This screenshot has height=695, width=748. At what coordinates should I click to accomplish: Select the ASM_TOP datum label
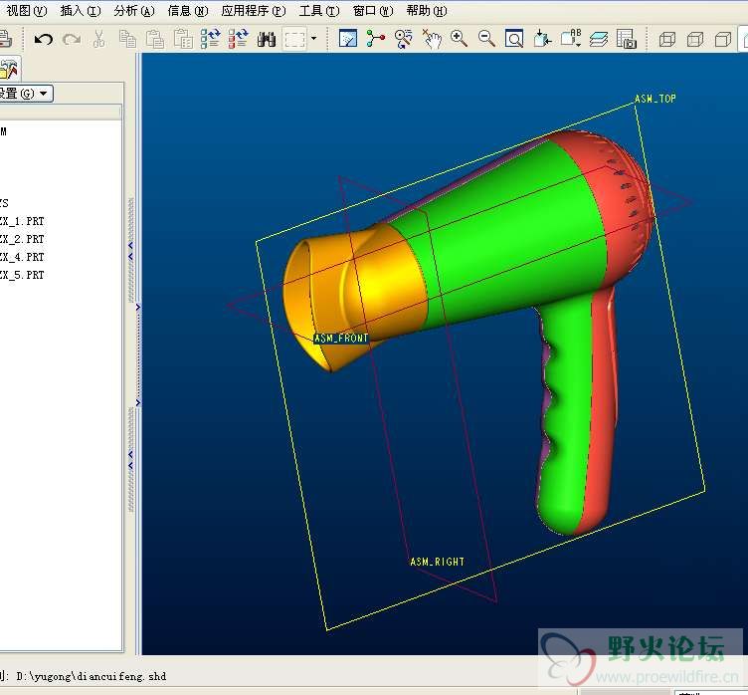pyautogui.click(x=654, y=99)
